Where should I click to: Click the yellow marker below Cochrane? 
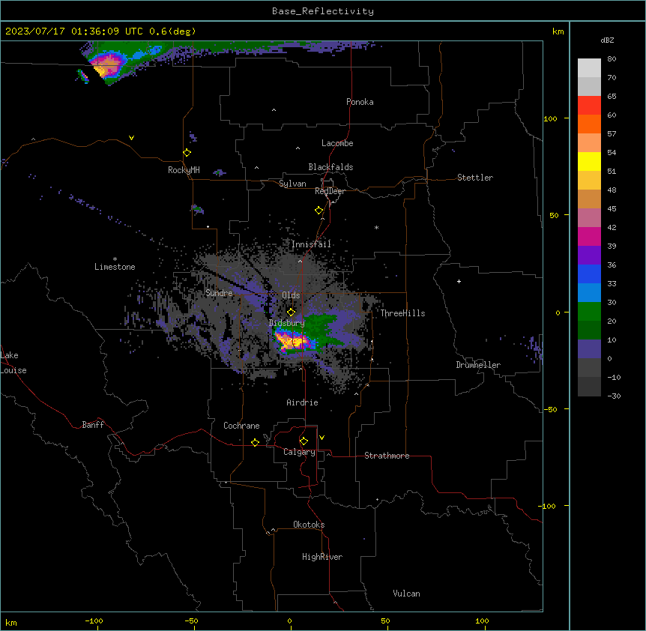(x=255, y=442)
